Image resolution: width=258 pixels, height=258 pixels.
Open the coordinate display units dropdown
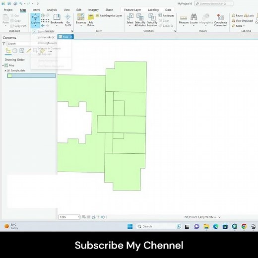point(219,217)
